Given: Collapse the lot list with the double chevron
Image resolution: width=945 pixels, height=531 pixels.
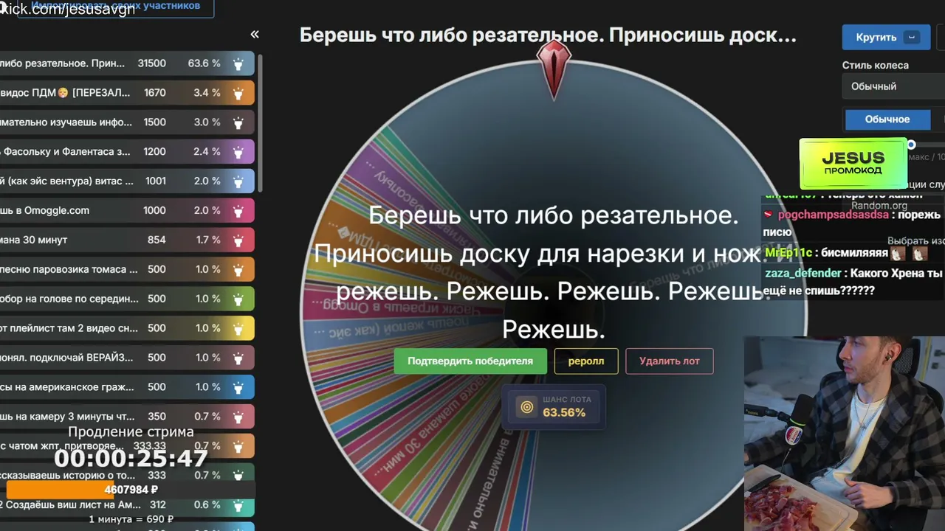Looking at the screenshot, I should pyautogui.click(x=255, y=34).
